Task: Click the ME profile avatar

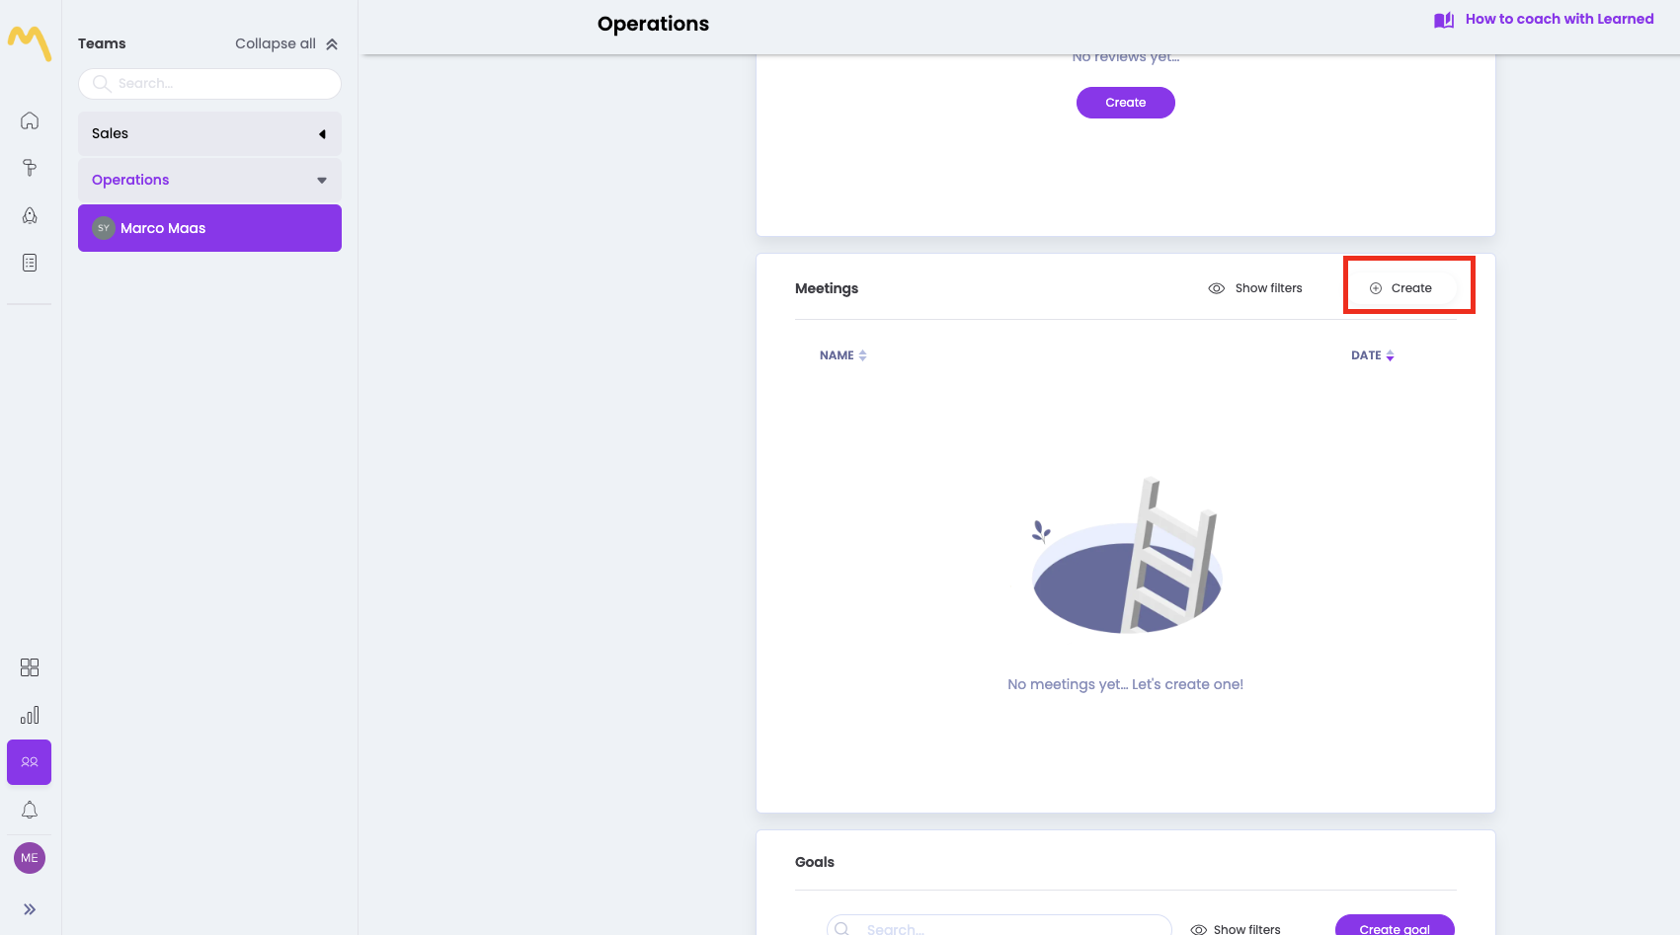Action: (x=30, y=858)
